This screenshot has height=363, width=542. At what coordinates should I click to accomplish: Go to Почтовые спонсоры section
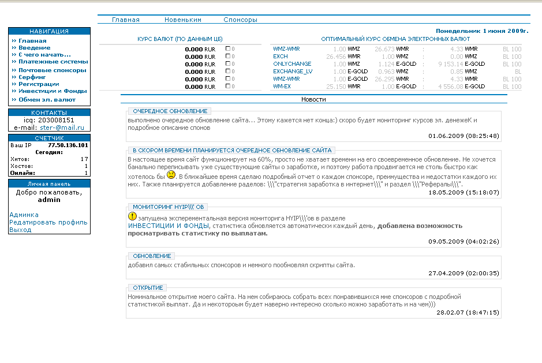point(52,70)
